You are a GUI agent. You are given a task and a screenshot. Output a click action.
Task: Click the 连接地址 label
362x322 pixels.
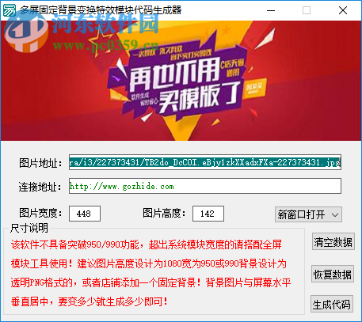click(40, 187)
